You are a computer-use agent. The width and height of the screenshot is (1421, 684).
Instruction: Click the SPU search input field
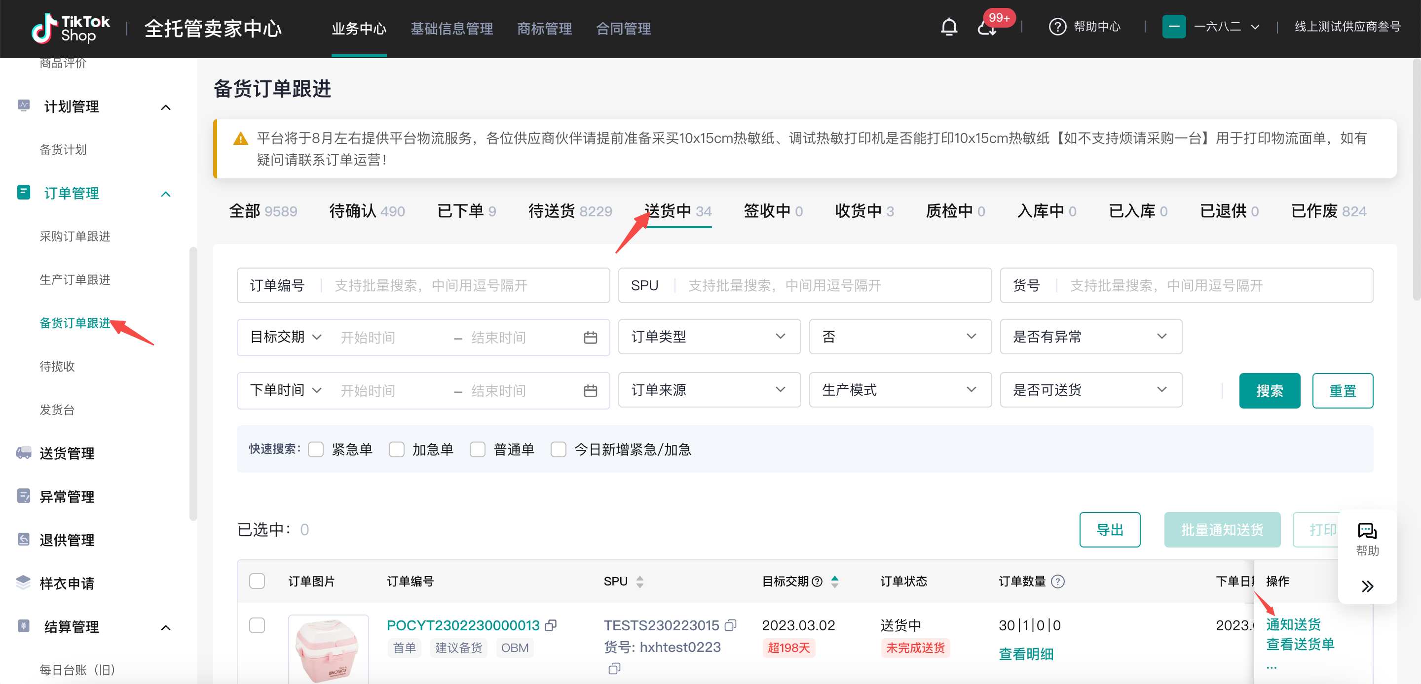(805, 285)
